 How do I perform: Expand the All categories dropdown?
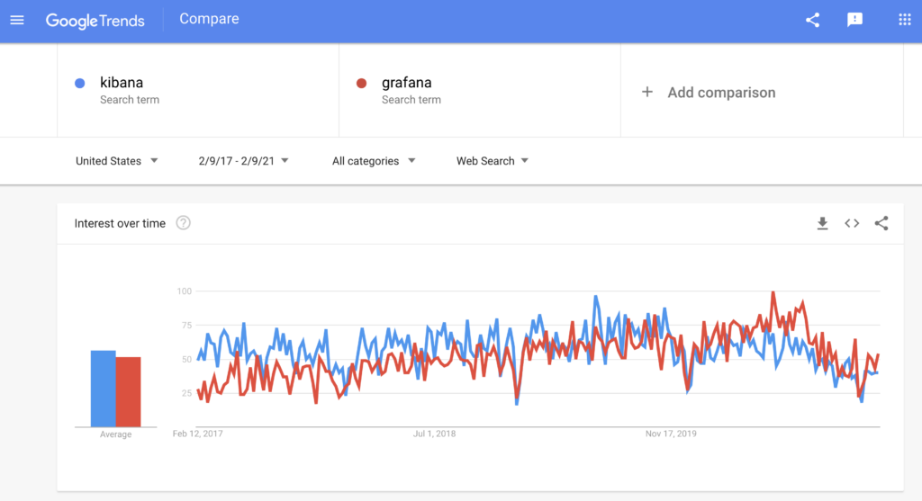point(374,161)
